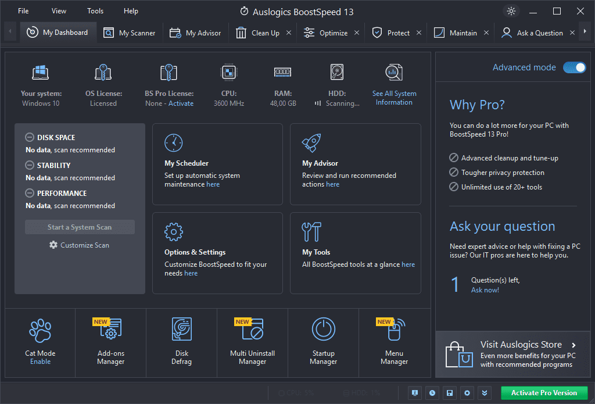Click the theme brightness sun icon in title bar
Screen dimensions: 595x404
[x=511, y=11]
